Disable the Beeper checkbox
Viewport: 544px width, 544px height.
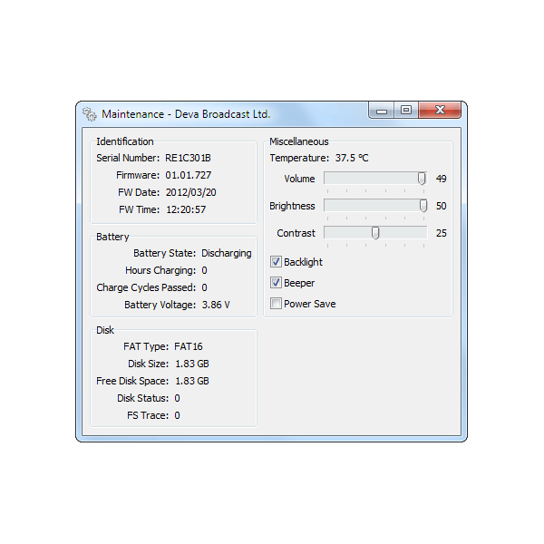[276, 283]
